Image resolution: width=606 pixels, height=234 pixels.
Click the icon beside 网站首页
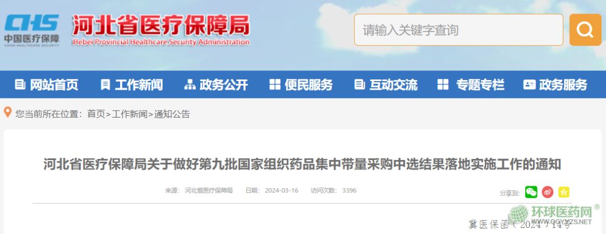tap(20, 85)
